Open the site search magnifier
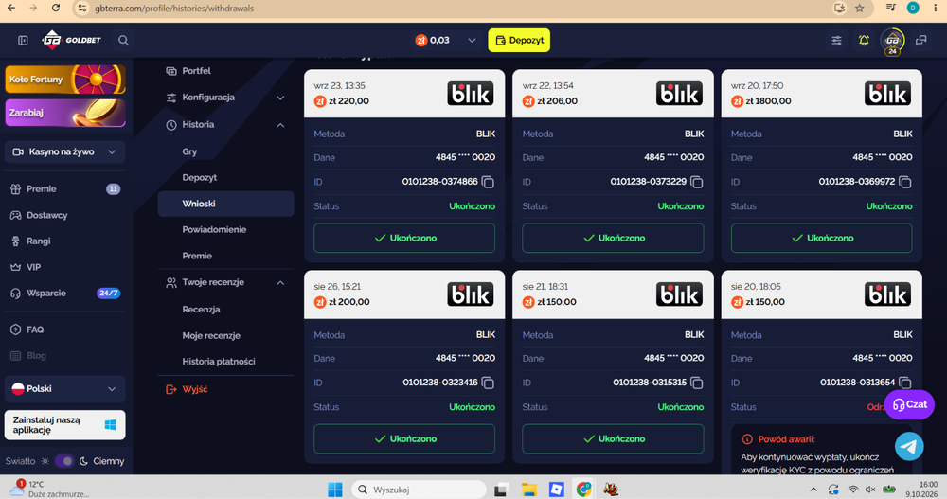 coord(123,41)
